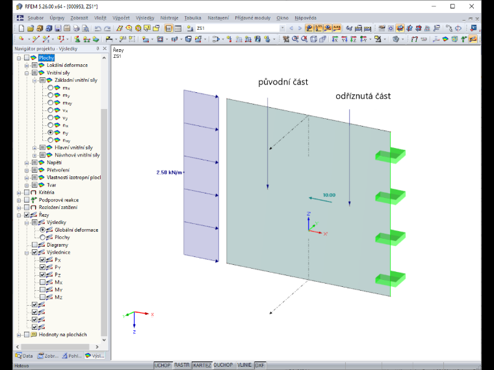Select the vx radio button
Image resolution: width=494 pixels, height=370 pixels.
click(51, 110)
